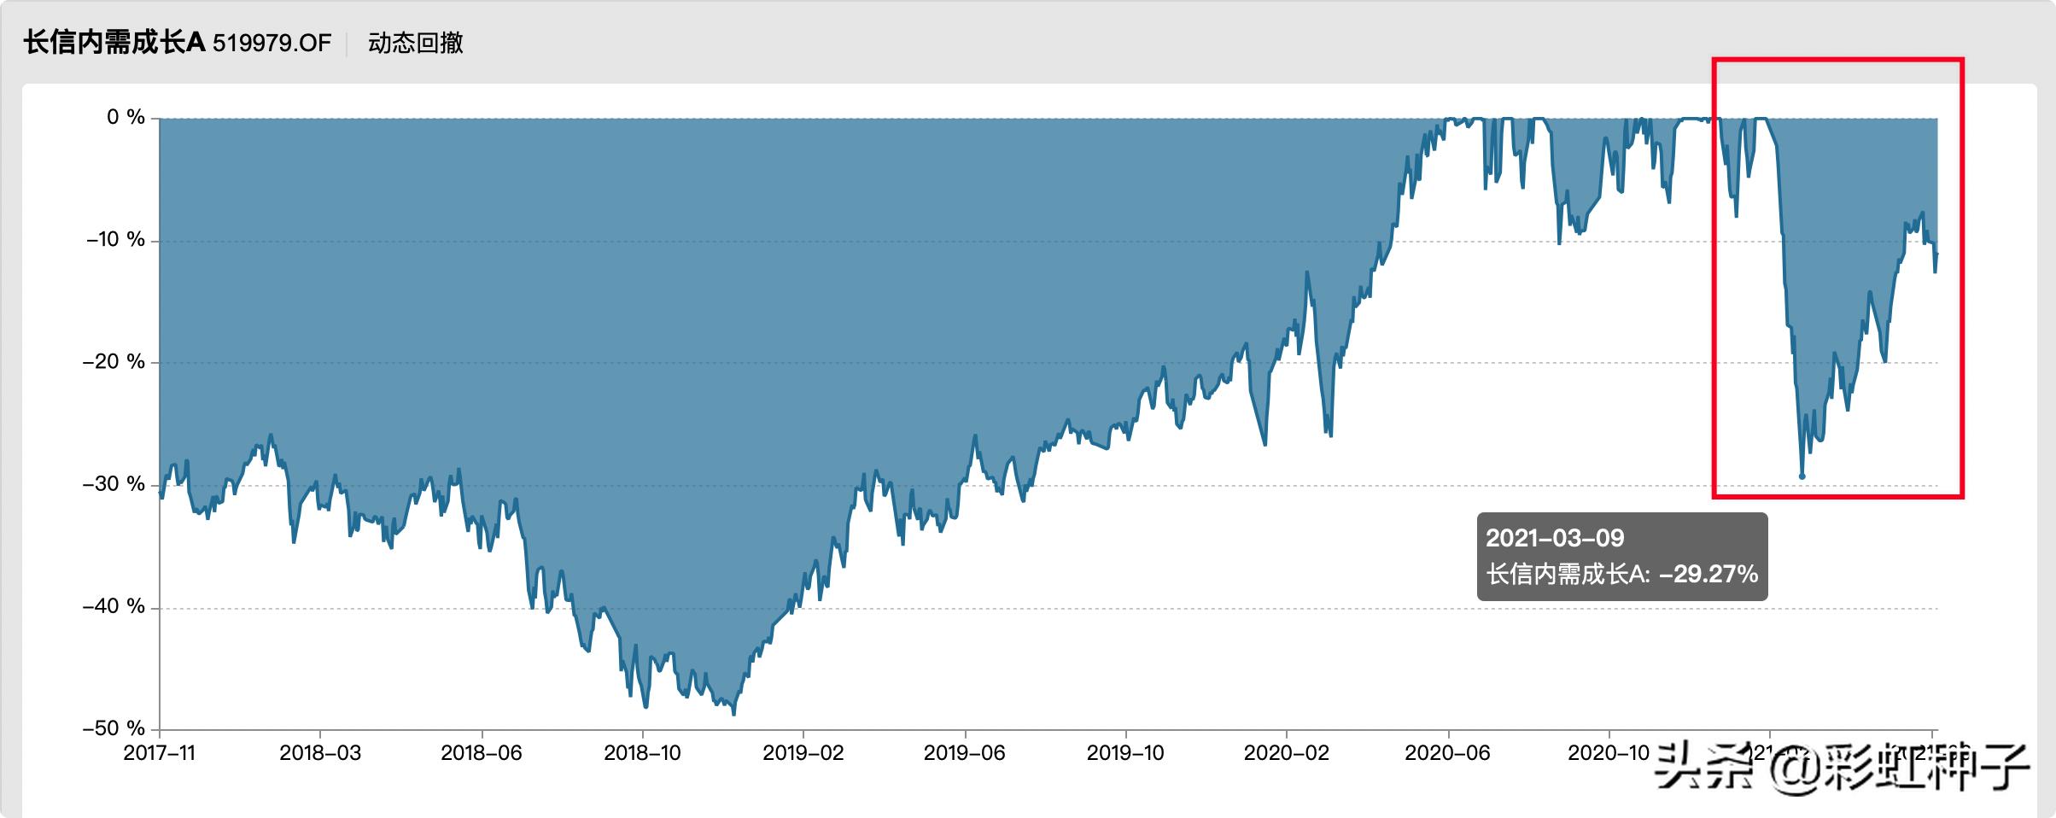Select the highlighted 2021-03-09 data point marker
Screen dimensions: 2056x818
pyautogui.click(x=1802, y=476)
